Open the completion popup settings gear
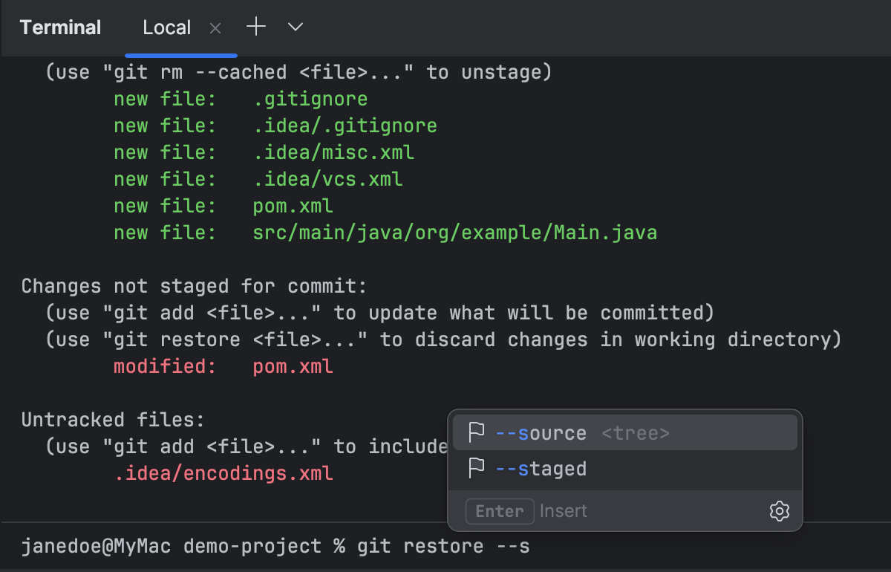 click(779, 511)
